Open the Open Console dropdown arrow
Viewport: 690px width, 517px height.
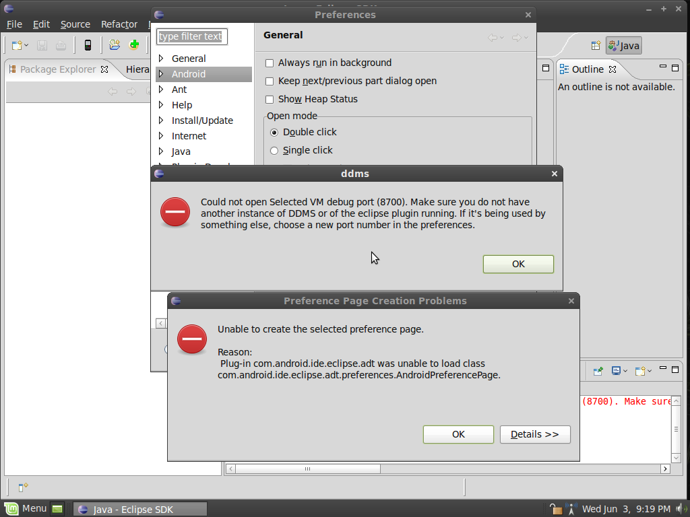tap(649, 372)
